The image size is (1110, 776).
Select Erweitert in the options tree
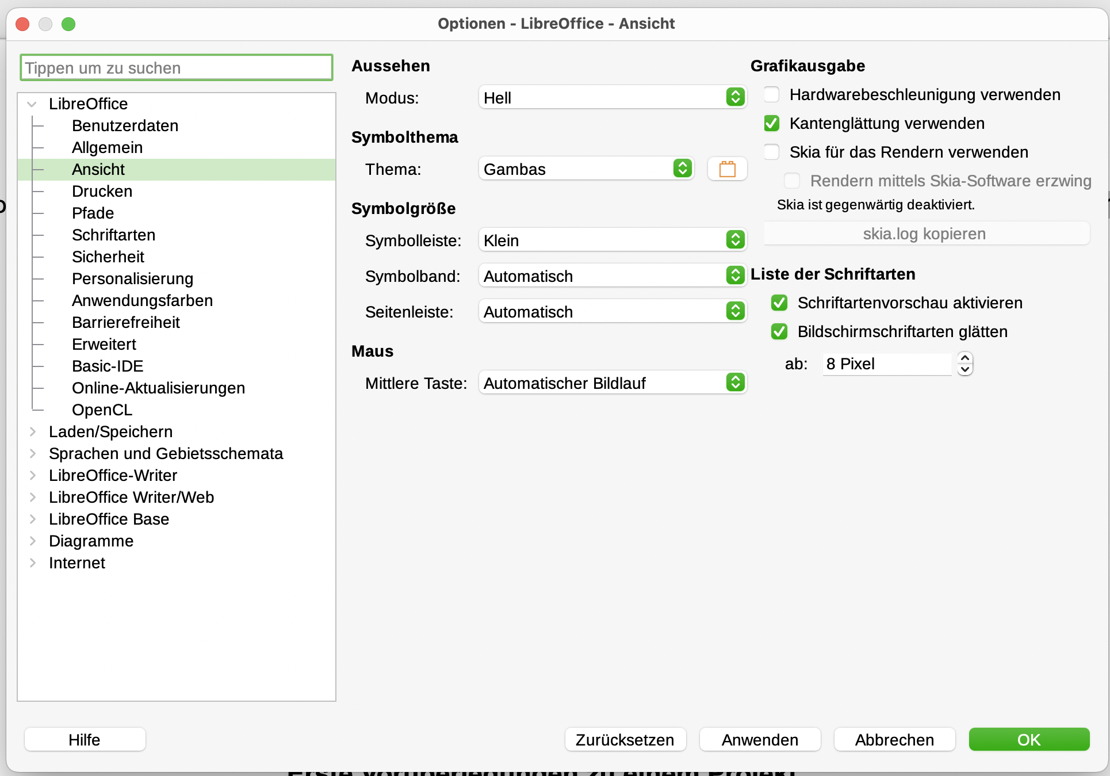[104, 344]
